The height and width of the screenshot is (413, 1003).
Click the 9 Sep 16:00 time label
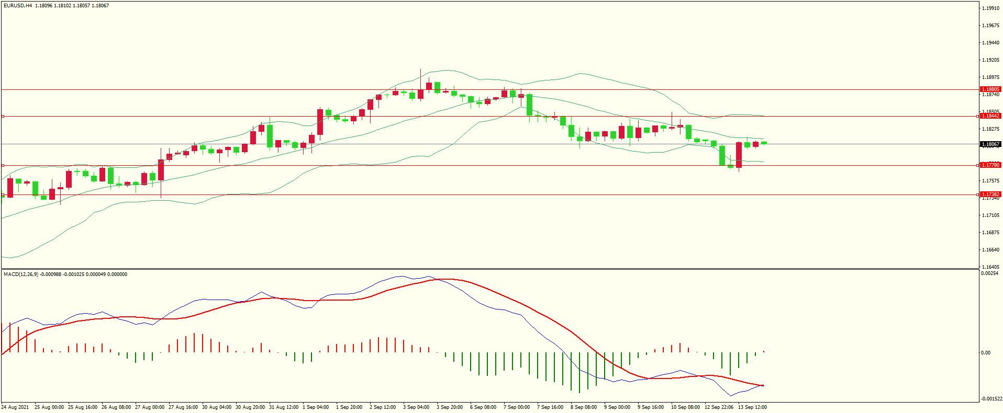pyautogui.click(x=651, y=407)
